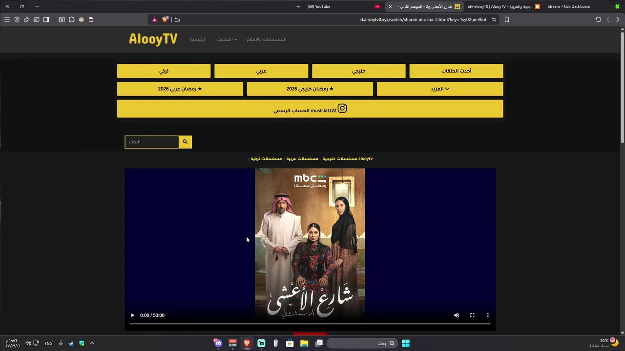
Task: Open the extensions puzzle-piece icon
Action: click(x=71, y=19)
